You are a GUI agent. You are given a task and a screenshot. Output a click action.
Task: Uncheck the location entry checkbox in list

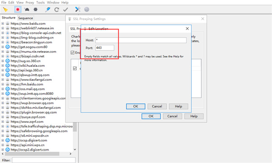coord(75,69)
